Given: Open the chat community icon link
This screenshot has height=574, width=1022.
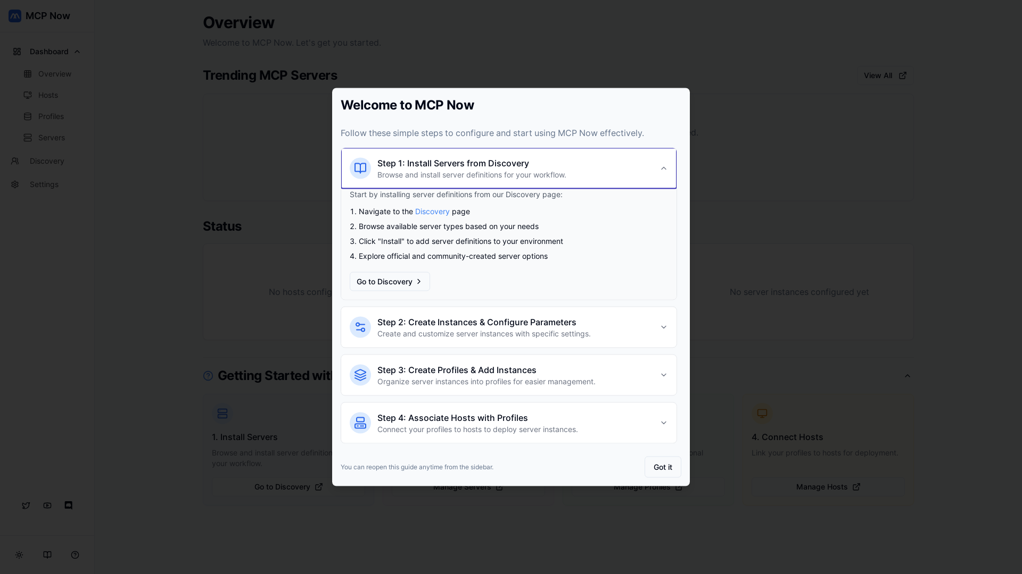Looking at the screenshot, I should (69, 505).
